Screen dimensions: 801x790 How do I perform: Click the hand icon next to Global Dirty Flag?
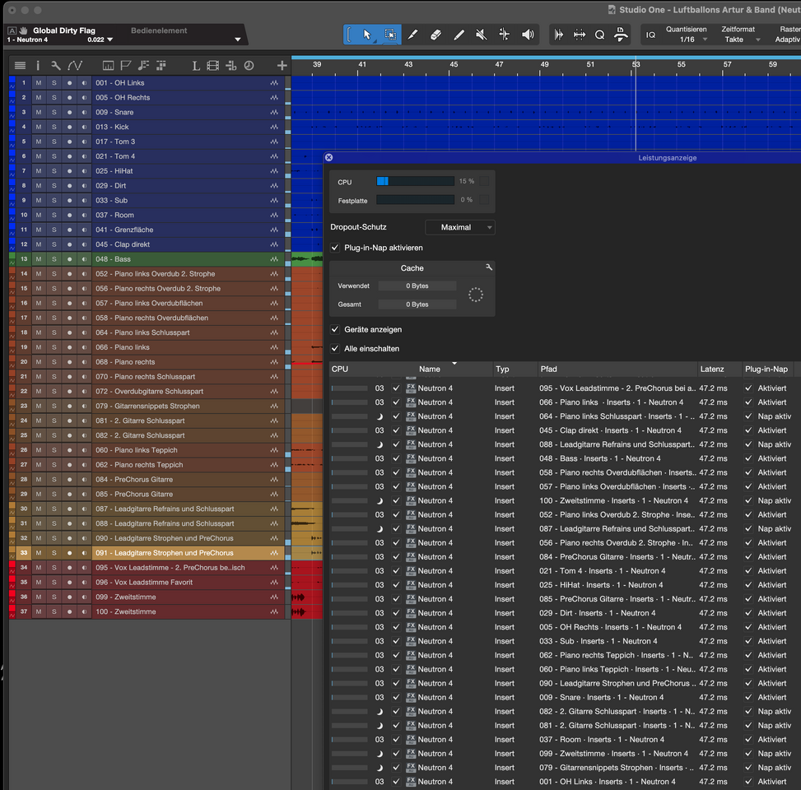(x=24, y=30)
